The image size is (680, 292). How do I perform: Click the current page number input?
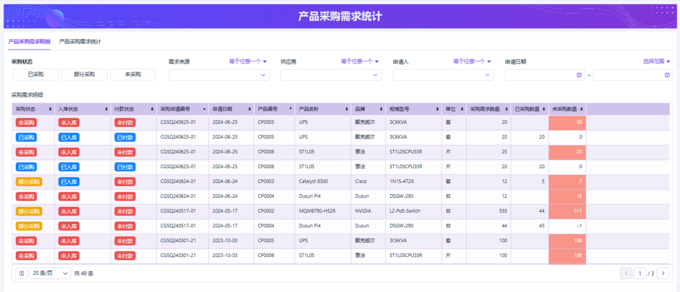tap(641, 273)
